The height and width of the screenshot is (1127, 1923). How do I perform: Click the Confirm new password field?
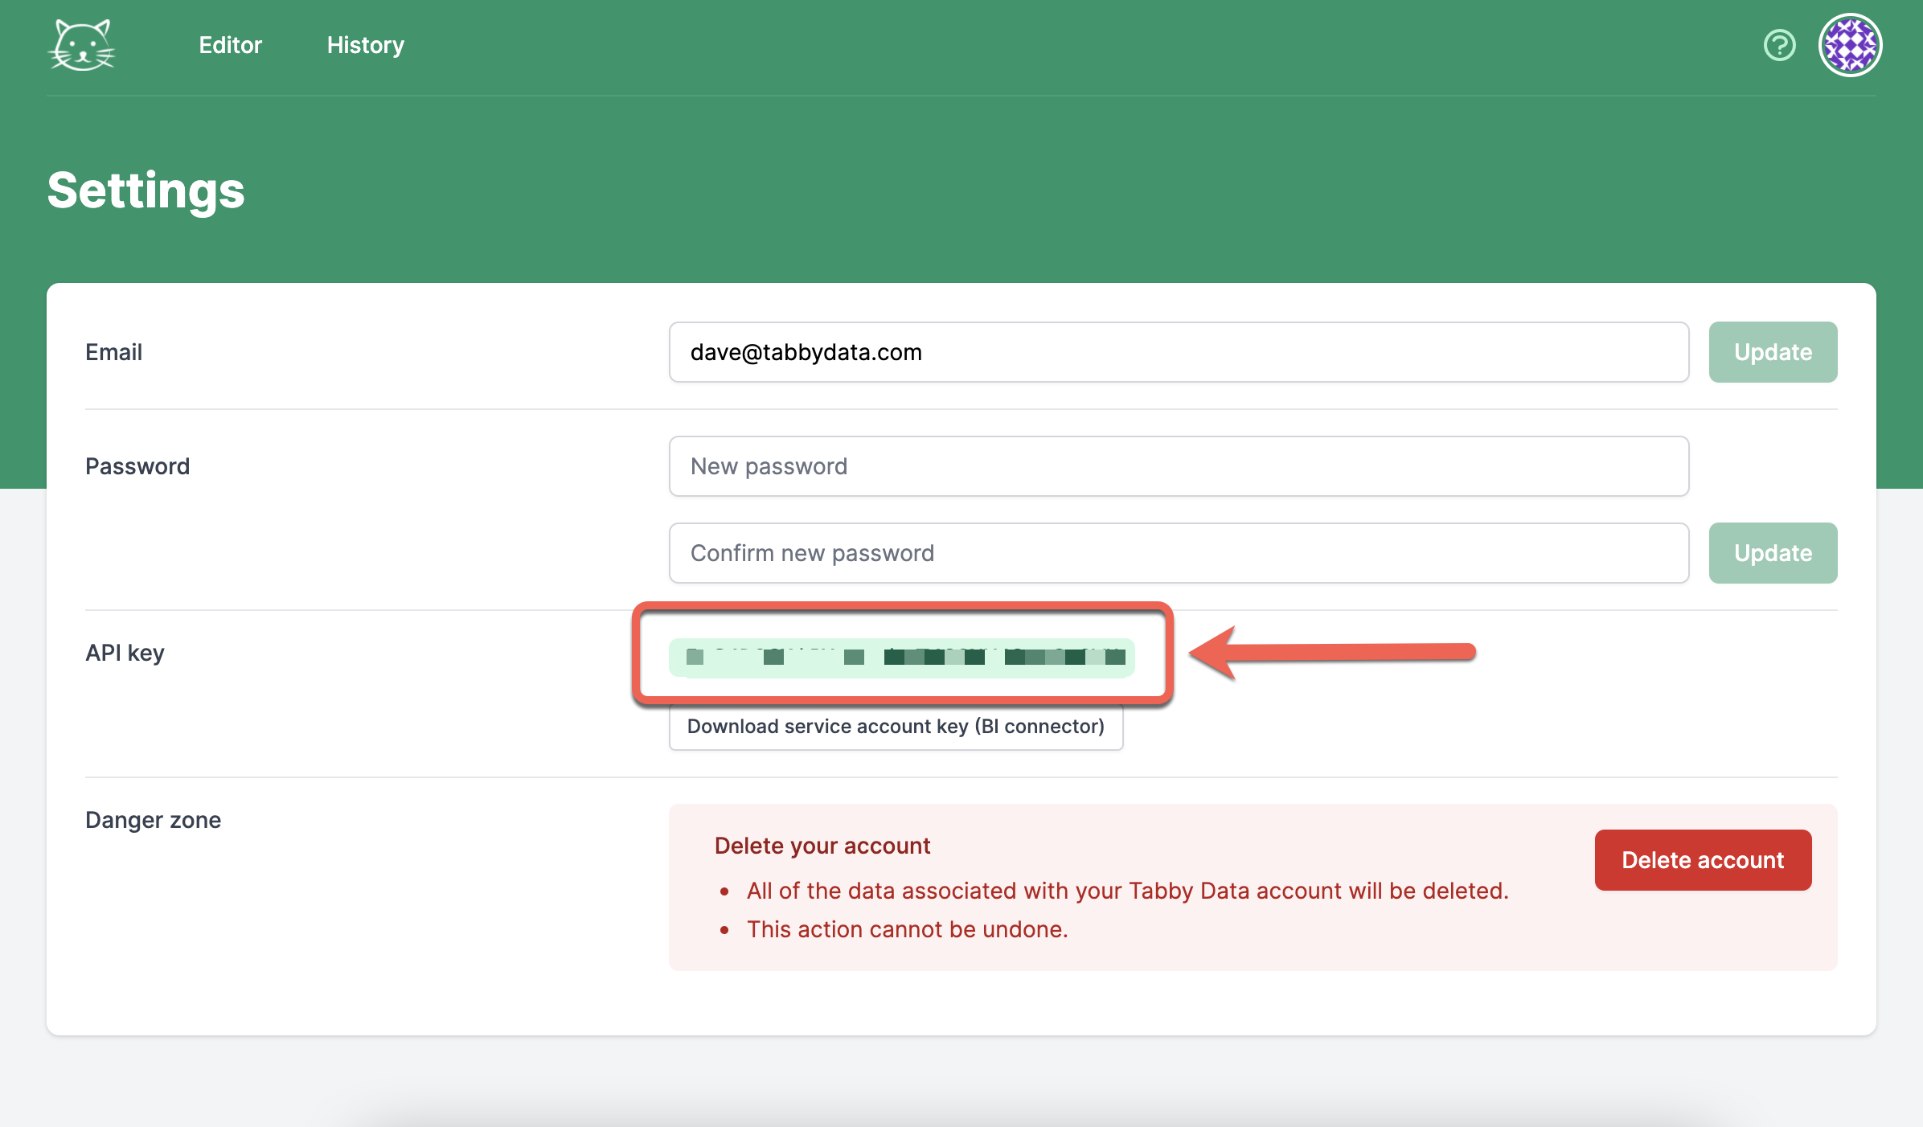point(1178,553)
